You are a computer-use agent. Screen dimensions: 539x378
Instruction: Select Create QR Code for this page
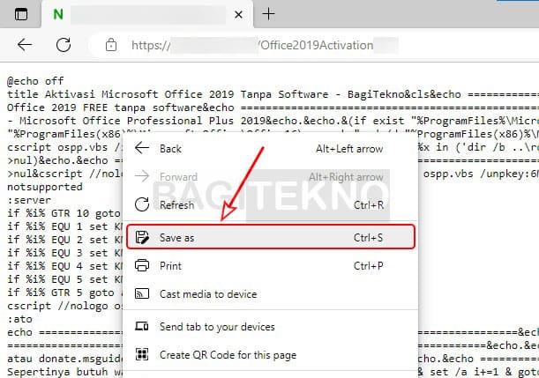click(x=271, y=355)
